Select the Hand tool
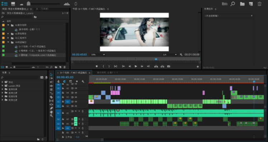Viewport: 268px width, 142px height. 51,112
